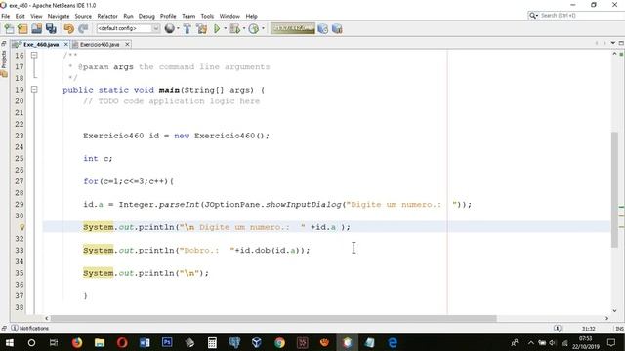Open Google Chrome from the taskbar
Image resolution: width=625 pixels, height=351 pixels.
pos(280,342)
